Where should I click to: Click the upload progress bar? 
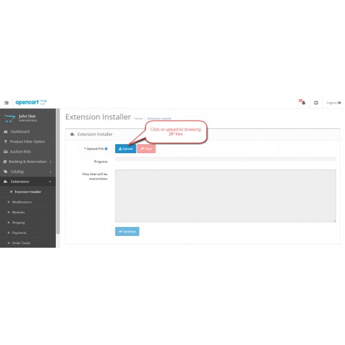(x=226, y=159)
